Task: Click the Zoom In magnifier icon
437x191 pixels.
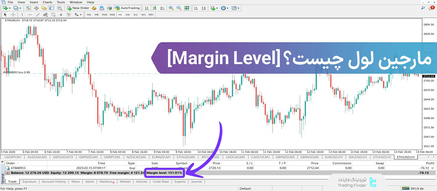Action: [171, 8]
